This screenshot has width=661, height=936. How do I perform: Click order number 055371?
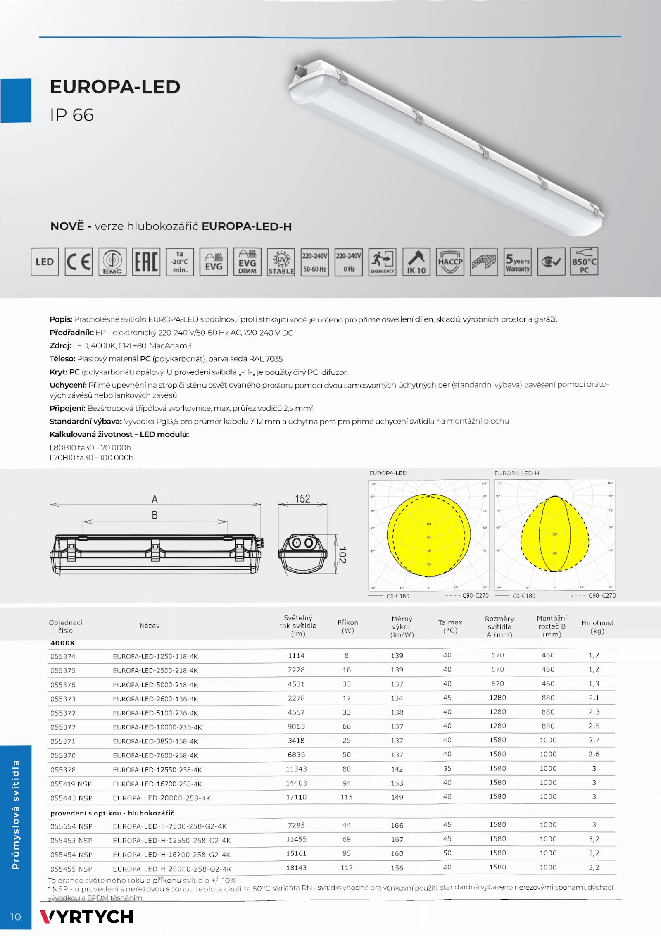click(63, 741)
